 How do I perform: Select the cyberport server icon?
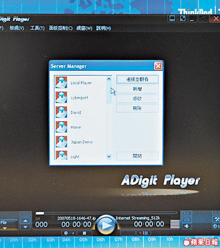pos(61,97)
